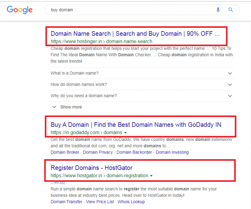Open 'Domain Transfer' sitelink

tap(66, 202)
